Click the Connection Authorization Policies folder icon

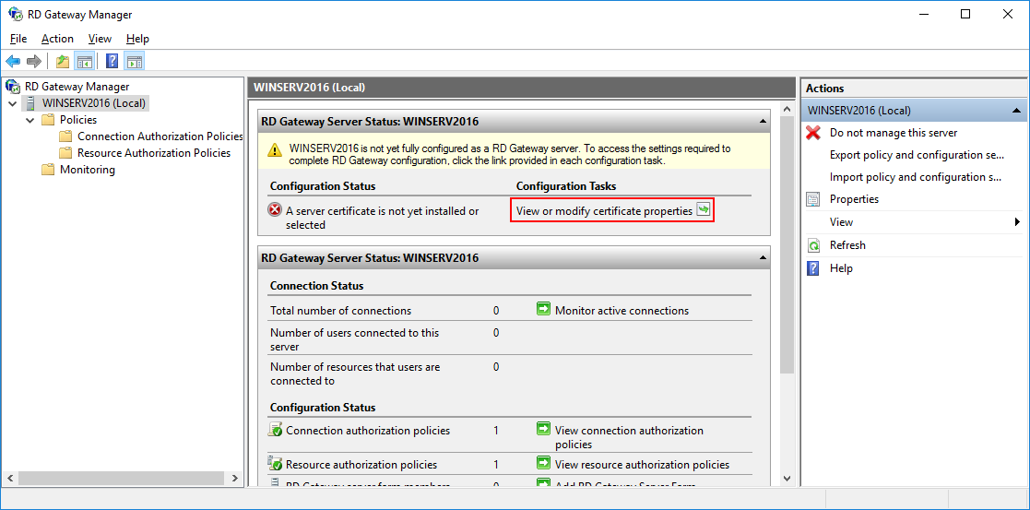point(65,136)
